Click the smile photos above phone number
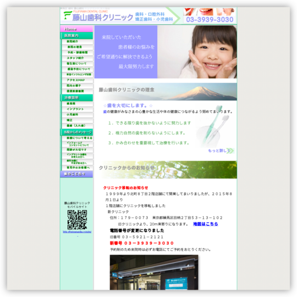This screenshot has width=297, height=297. pos(209,12)
